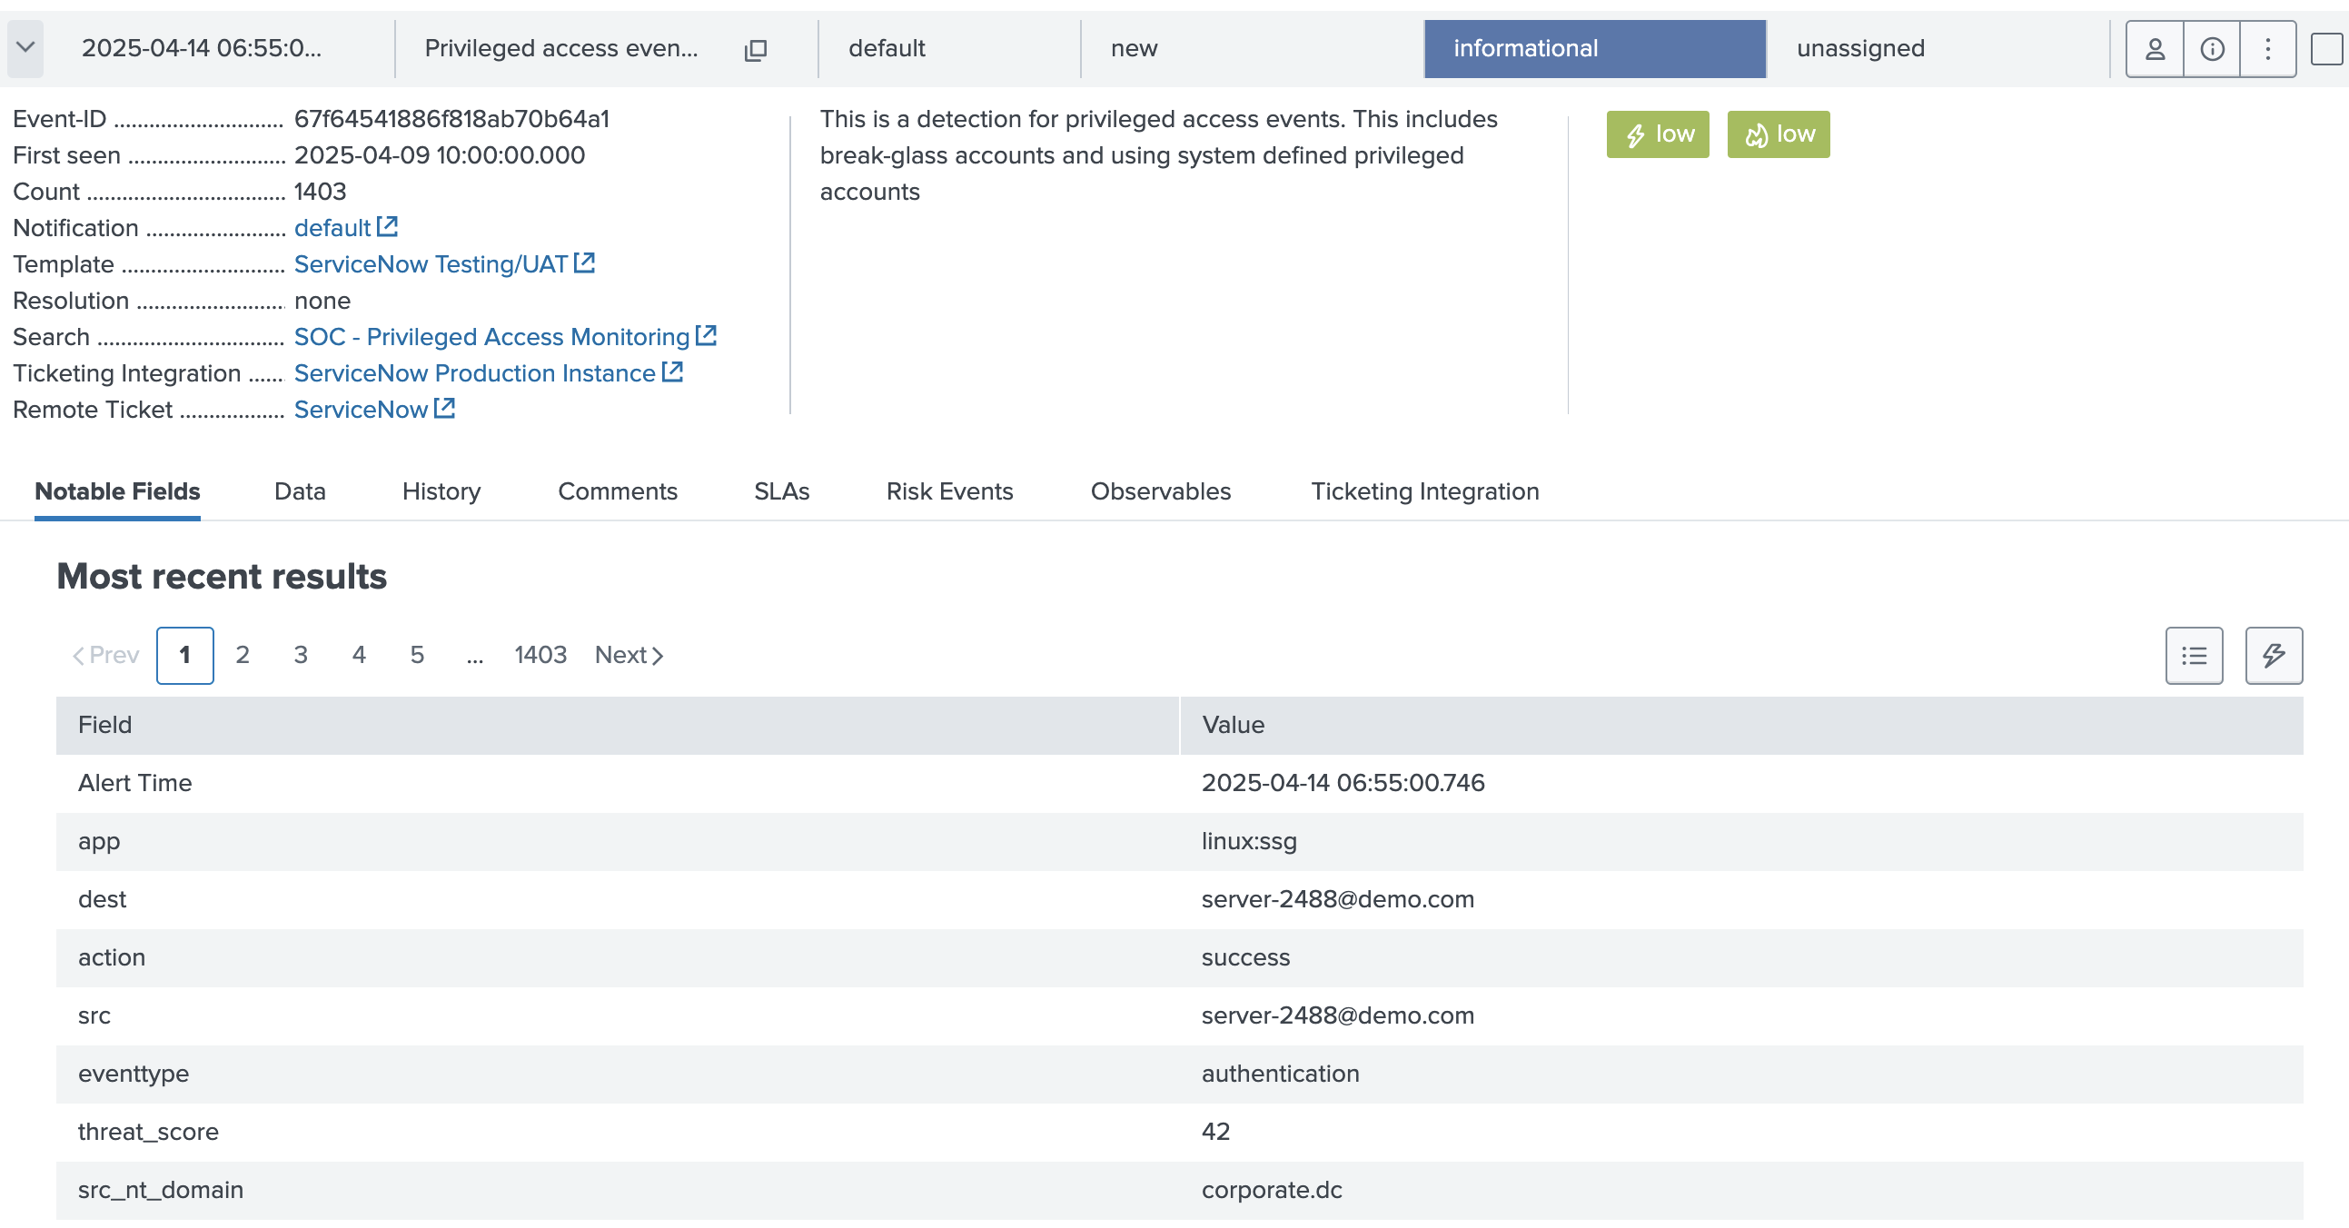This screenshot has height=1228, width=2349.
Task: Open the informational severity selector
Action: [1593, 48]
